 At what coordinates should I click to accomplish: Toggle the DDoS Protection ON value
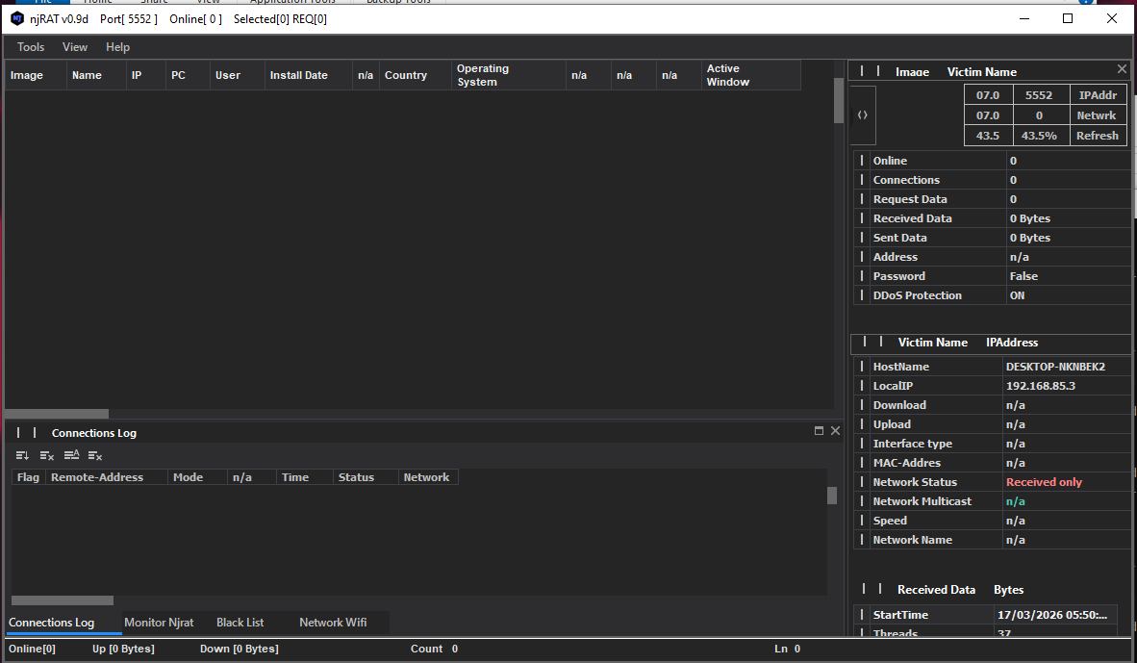pyautogui.click(x=1017, y=295)
